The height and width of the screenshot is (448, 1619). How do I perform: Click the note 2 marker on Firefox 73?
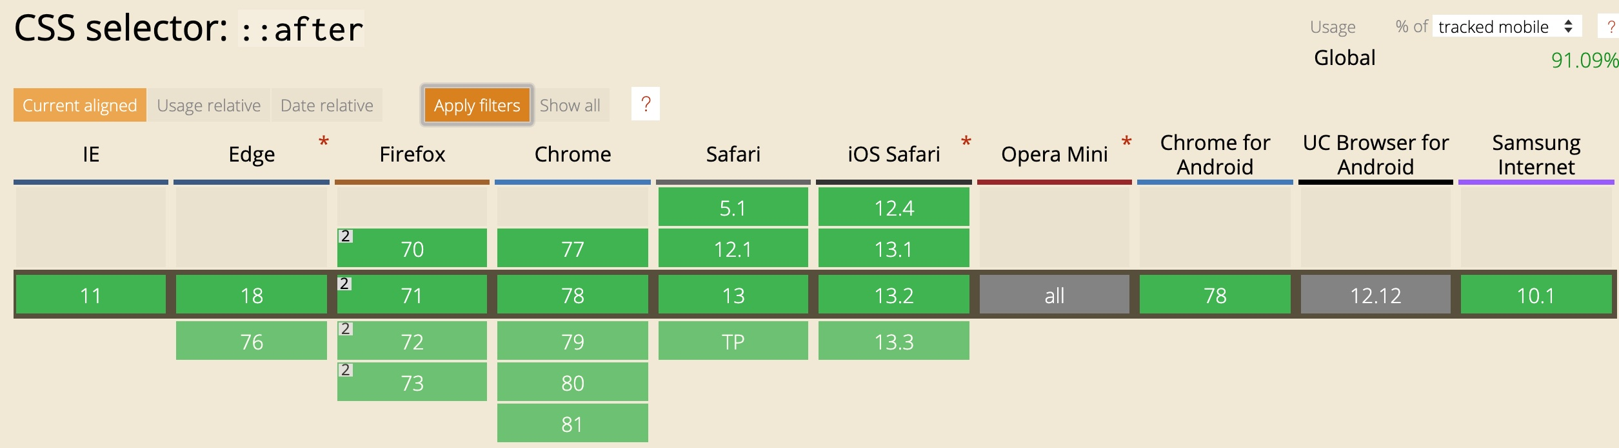click(346, 370)
